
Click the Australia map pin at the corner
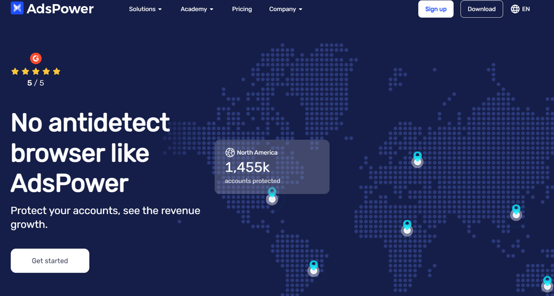pos(547,284)
